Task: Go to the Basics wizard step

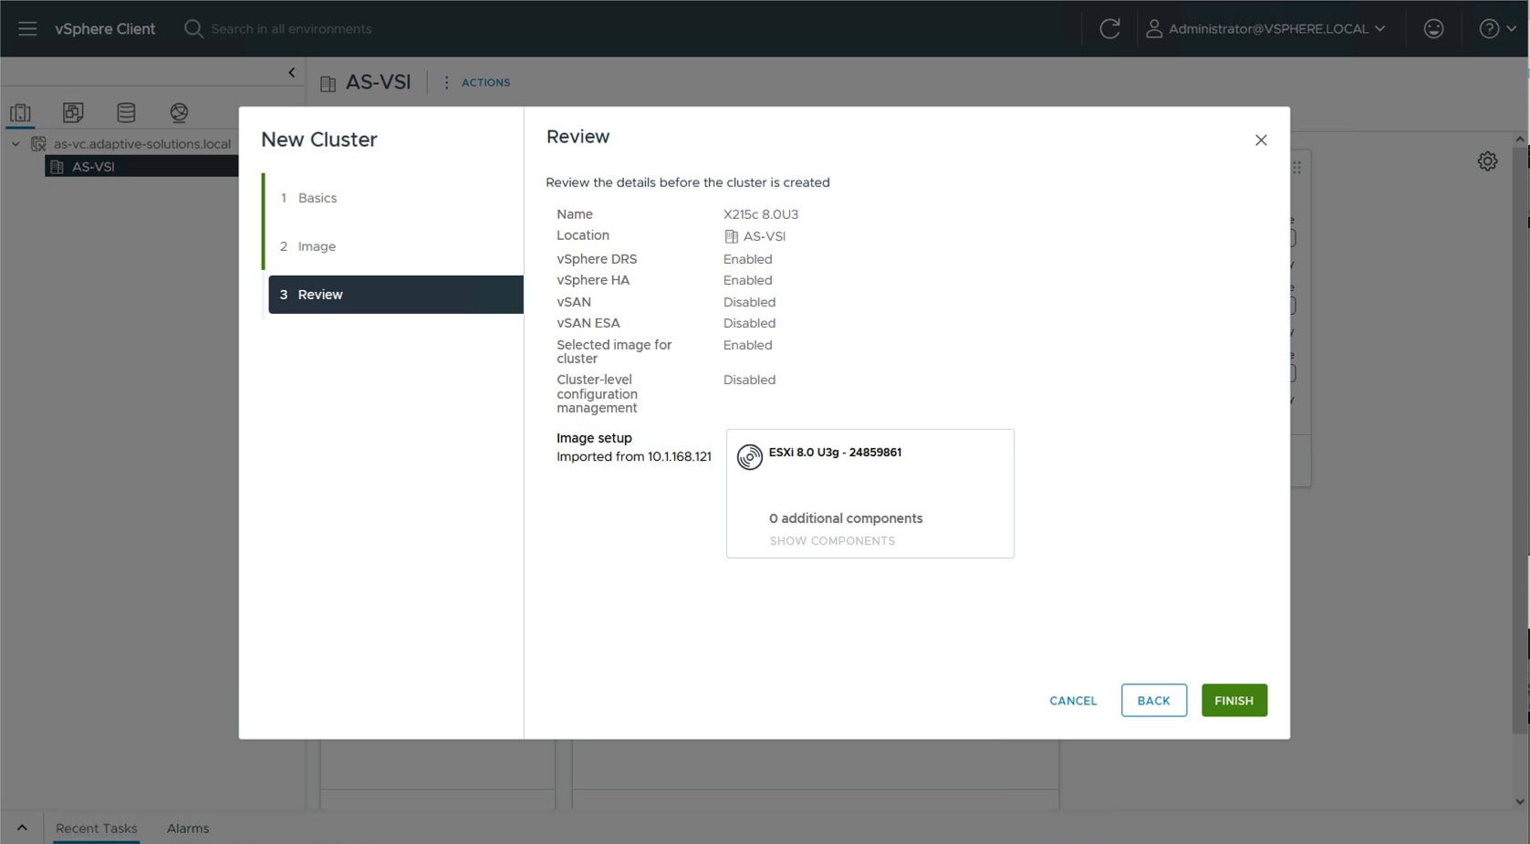Action: point(317,197)
